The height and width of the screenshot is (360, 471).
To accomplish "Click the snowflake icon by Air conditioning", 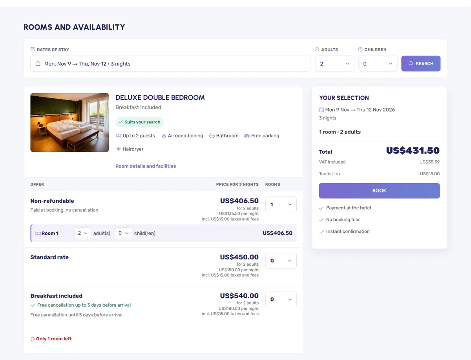I will point(164,136).
